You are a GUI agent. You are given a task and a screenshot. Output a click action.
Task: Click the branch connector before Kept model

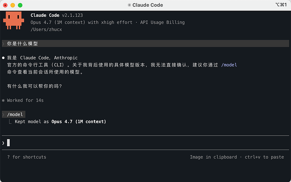10,122
